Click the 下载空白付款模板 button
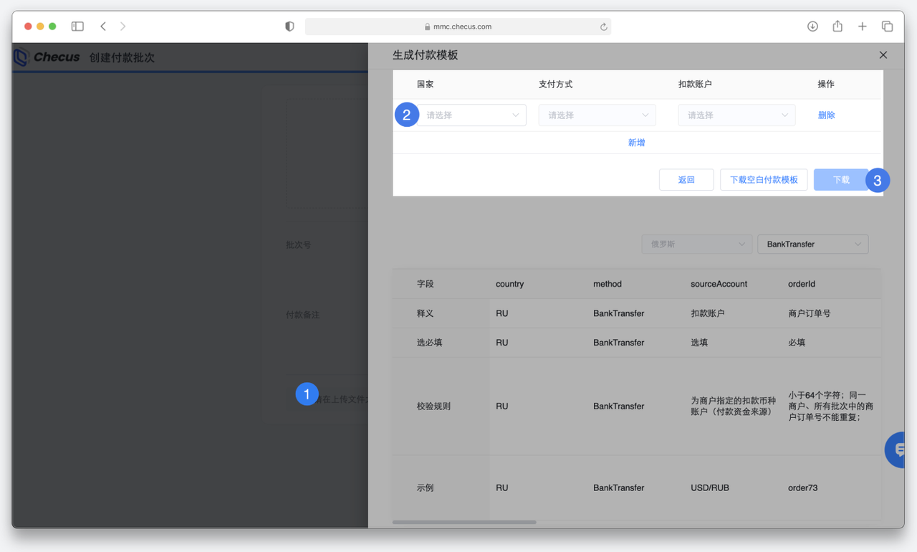This screenshot has height=552, width=917. [x=764, y=180]
